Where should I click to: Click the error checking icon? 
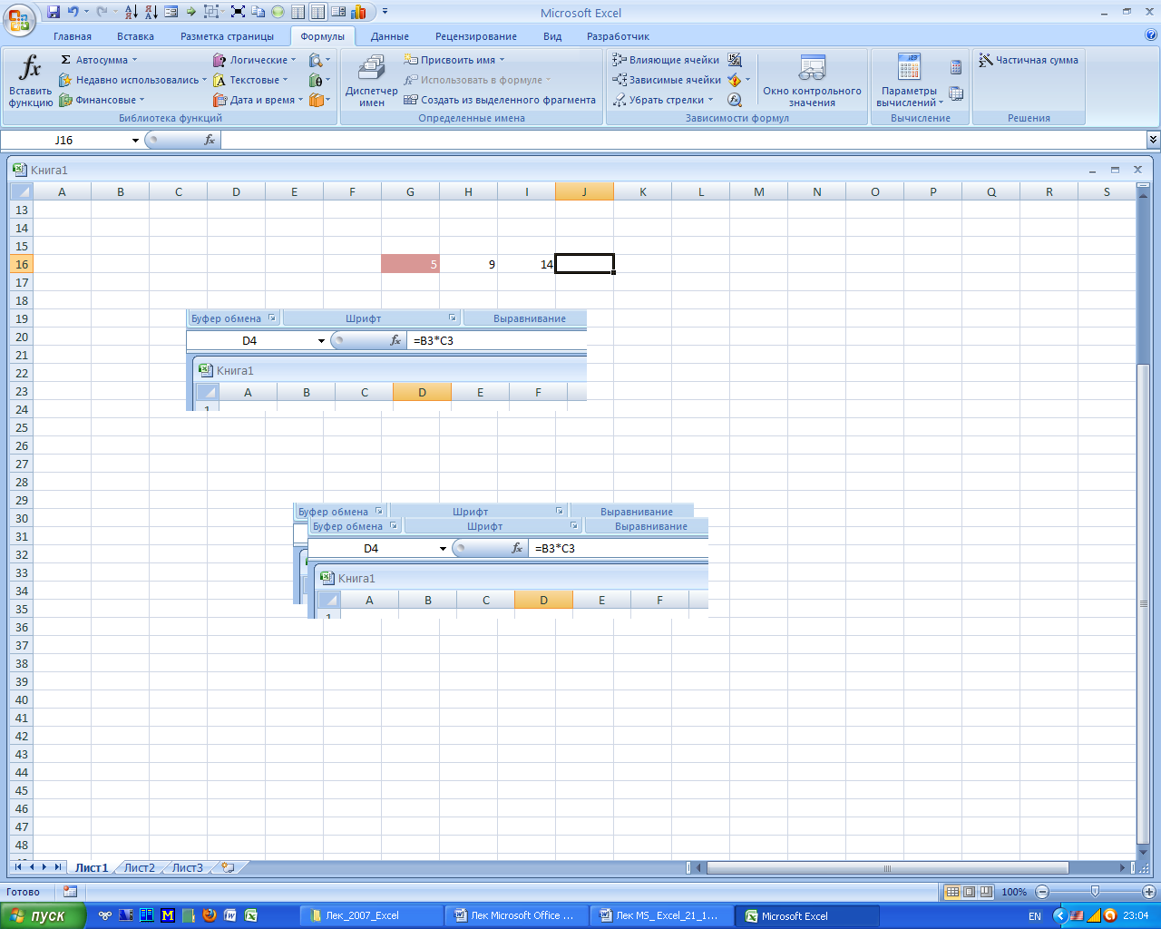coord(735,80)
